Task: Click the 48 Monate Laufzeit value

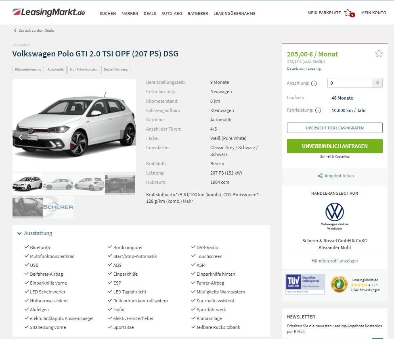Action: (x=342, y=98)
